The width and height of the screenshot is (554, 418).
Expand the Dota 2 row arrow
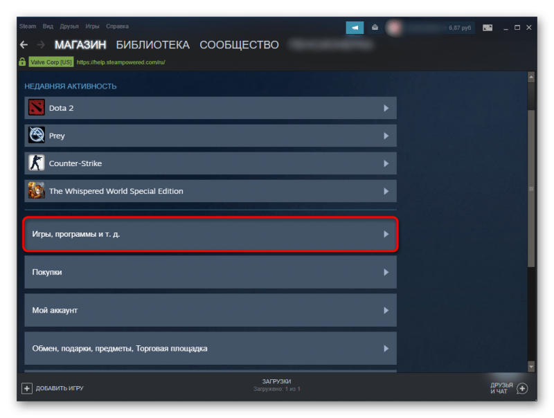[x=386, y=108]
